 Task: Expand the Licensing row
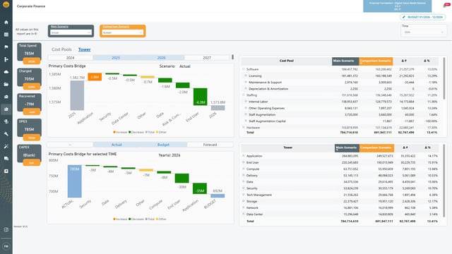(x=246, y=75)
